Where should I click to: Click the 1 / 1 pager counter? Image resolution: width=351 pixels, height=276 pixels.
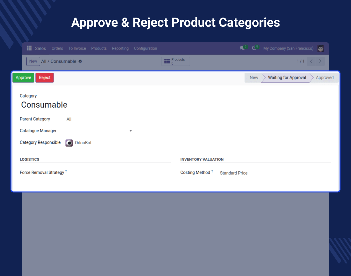(301, 61)
